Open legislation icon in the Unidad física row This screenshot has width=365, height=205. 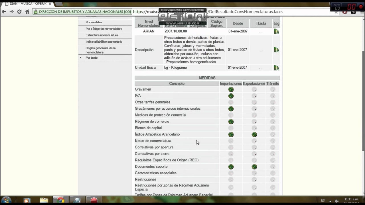pos(276,68)
